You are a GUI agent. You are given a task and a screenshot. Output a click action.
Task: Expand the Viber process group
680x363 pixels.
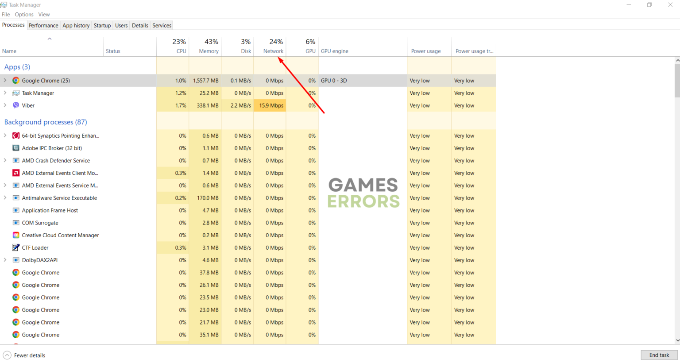5,105
